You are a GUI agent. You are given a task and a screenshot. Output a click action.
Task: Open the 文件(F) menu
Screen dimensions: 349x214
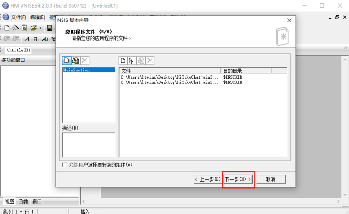click(x=19, y=17)
